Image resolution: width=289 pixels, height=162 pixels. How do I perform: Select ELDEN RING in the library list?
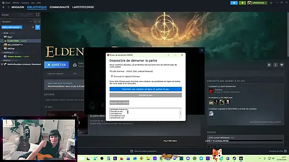[x=20, y=41]
